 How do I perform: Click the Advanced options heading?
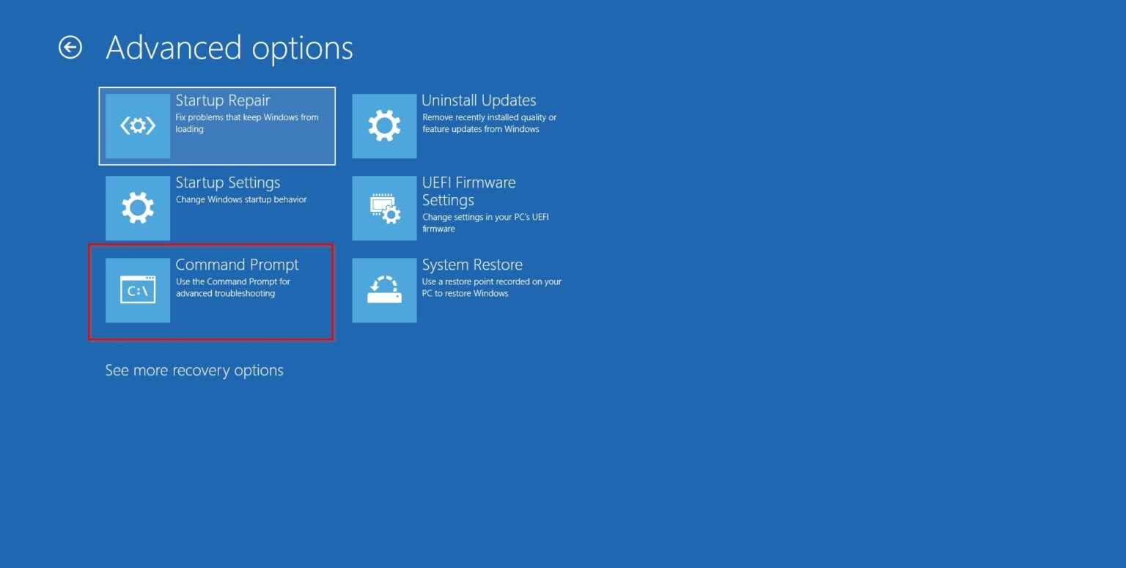pyautogui.click(x=229, y=47)
